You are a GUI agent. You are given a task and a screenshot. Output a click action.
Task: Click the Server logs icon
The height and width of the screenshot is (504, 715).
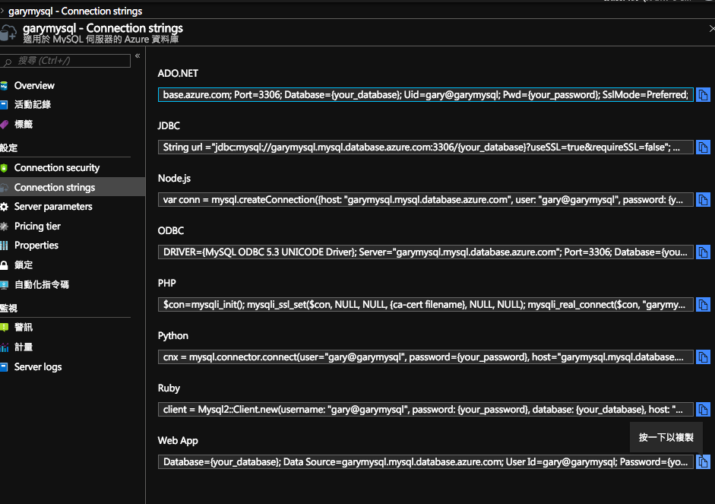[x=4, y=367]
